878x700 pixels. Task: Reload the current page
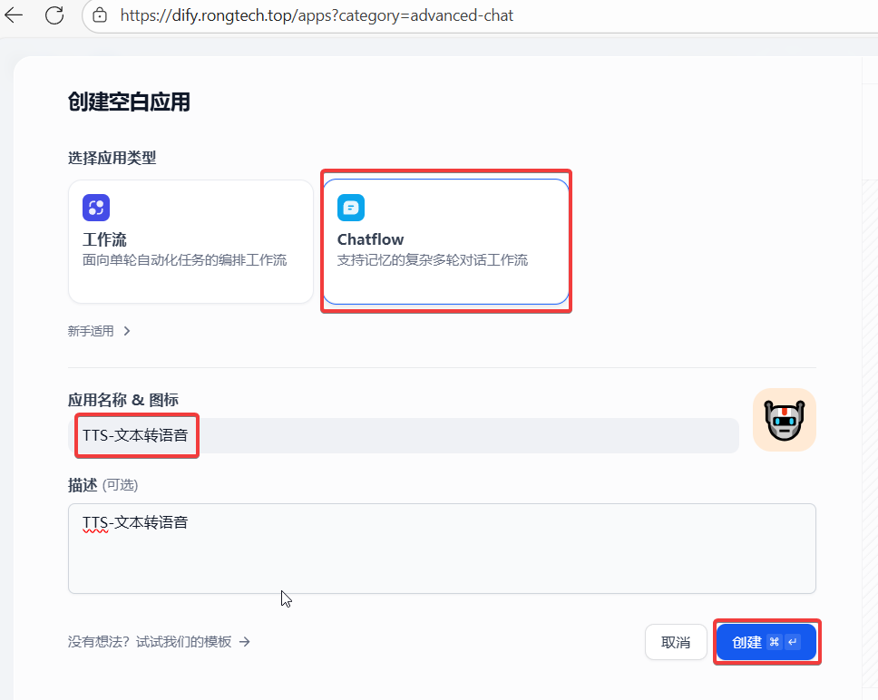coord(54,15)
